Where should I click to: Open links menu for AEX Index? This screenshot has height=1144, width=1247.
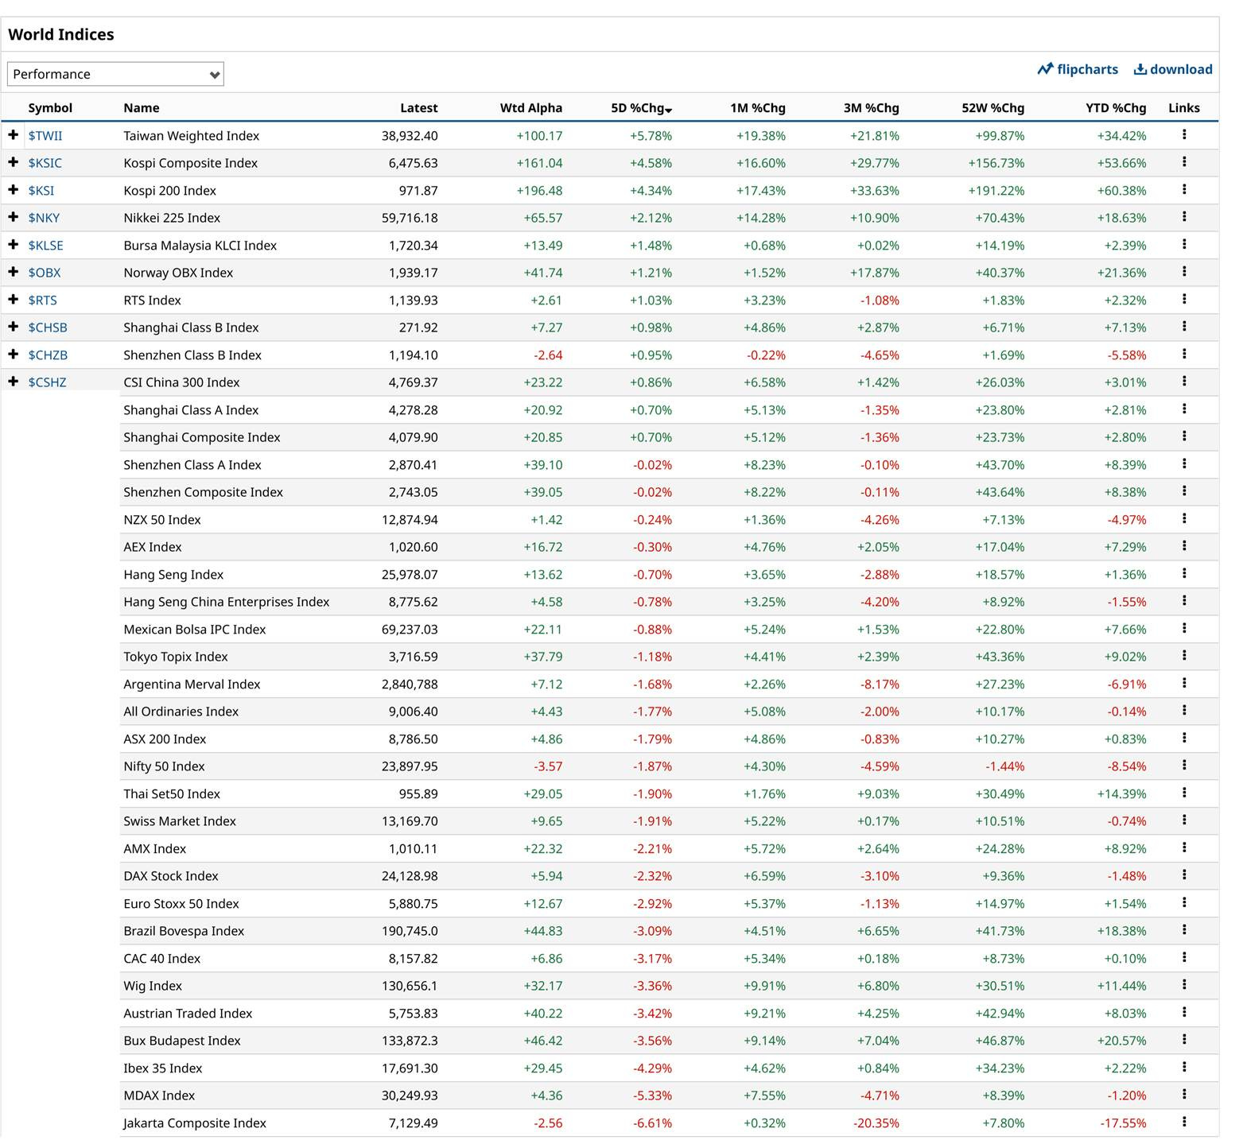[1184, 546]
